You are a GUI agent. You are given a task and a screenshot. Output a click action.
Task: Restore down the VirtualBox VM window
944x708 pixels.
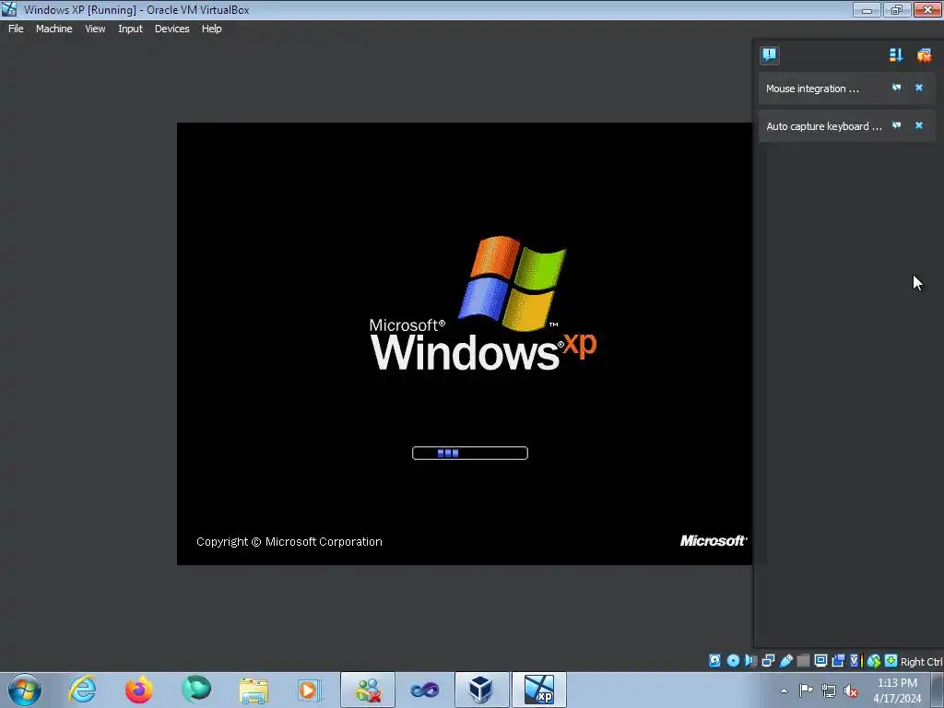[x=897, y=9]
